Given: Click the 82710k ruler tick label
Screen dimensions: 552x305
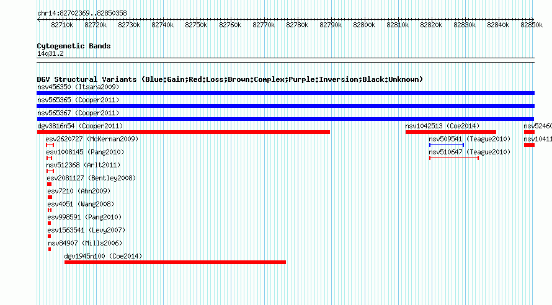Looking at the screenshot, I should point(62,25).
